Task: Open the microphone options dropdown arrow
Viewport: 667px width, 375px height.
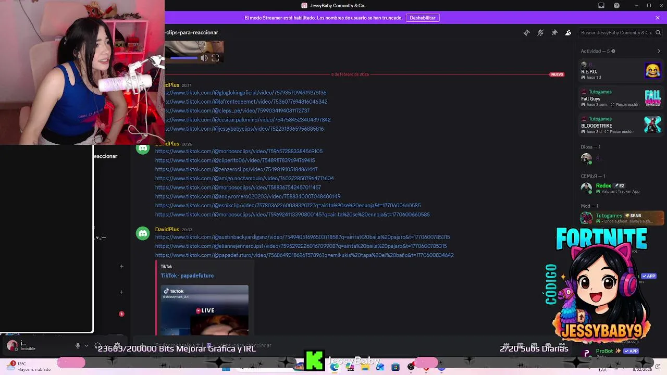Action: [87, 345]
